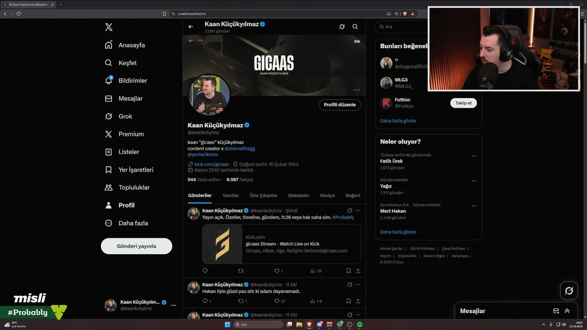Open Yer İşaretleri bookmarks icon
The width and height of the screenshot is (587, 330).
109,170
